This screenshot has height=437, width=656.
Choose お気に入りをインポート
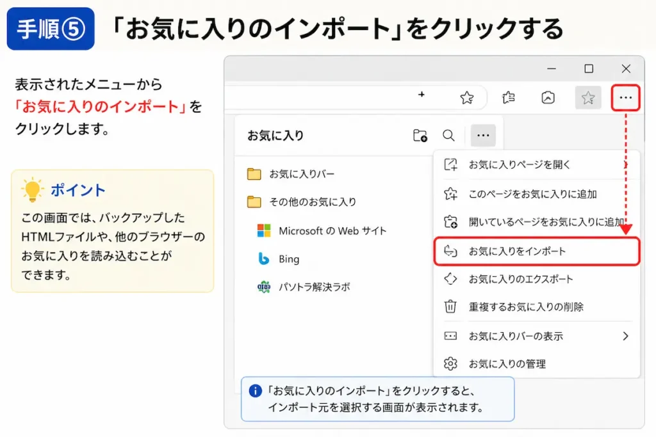[537, 251]
